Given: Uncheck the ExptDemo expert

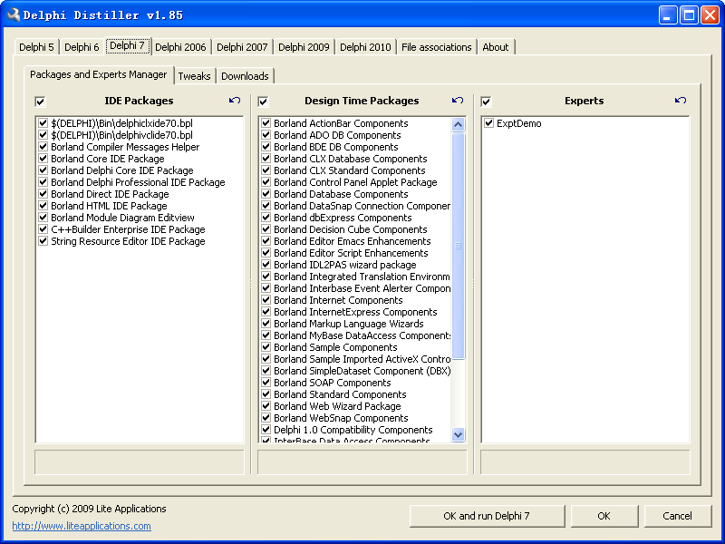Looking at the screenshot, I should point(488,123).
